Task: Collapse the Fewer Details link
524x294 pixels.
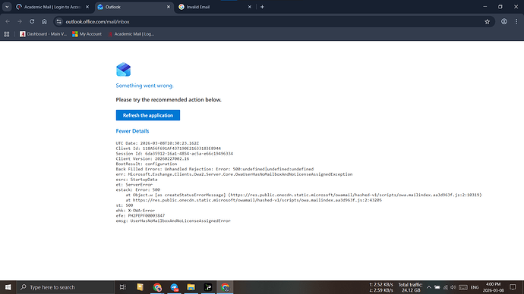Action: click(132, 131)
